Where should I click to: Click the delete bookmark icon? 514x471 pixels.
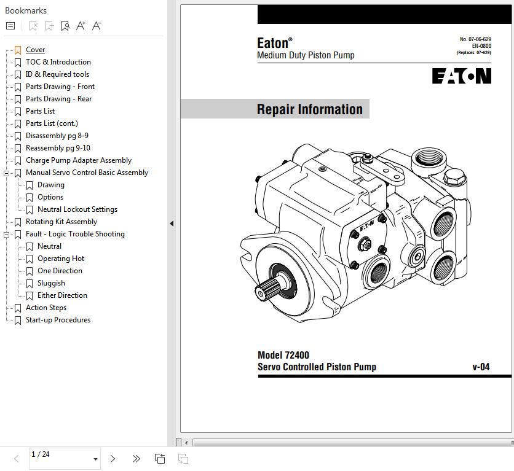33,26
